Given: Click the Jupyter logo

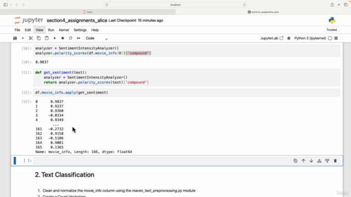Looking at the screenshot, I should pos(29,20).
